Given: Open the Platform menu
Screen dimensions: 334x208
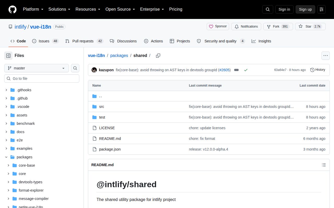Looking at the screenshot, I should (33, 9).
